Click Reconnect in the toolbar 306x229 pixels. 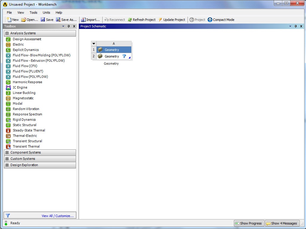pyautogui.click(x=115, y=20)
